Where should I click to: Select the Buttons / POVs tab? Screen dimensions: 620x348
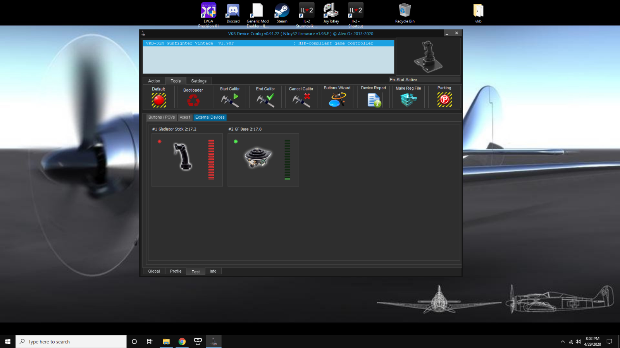pyautogui.click(x=162, y=117)
